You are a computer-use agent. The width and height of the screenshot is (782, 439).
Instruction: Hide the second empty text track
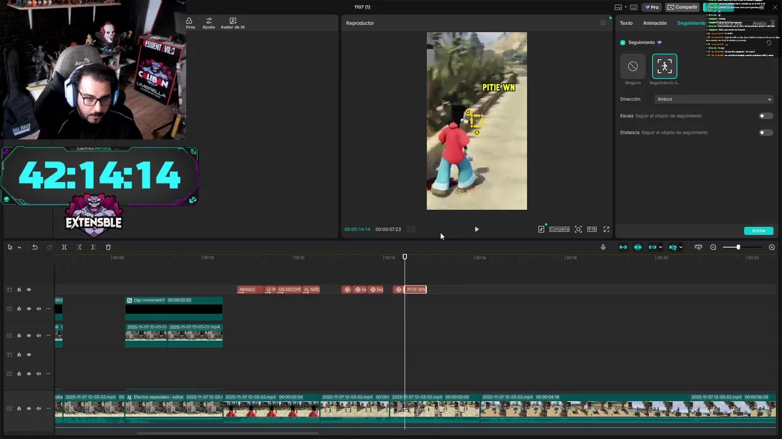(x=29, y=354)
